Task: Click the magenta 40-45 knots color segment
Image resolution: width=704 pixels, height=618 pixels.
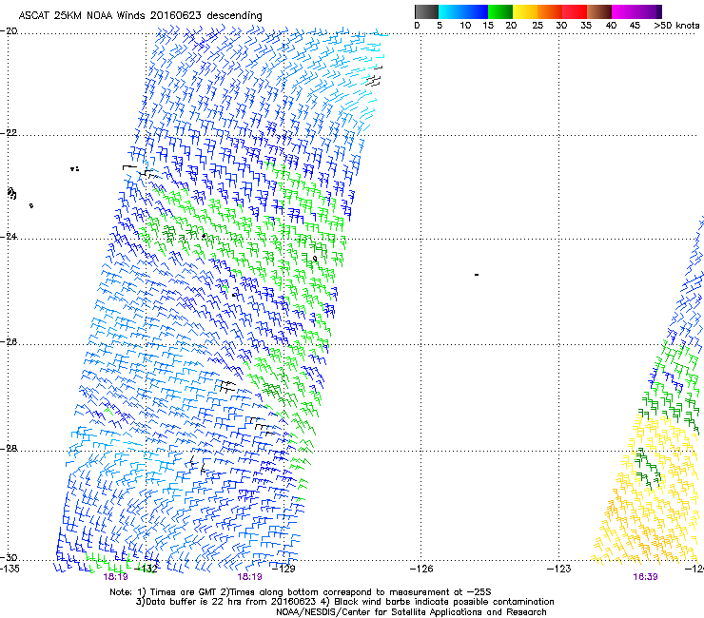Action: (624, 11)
